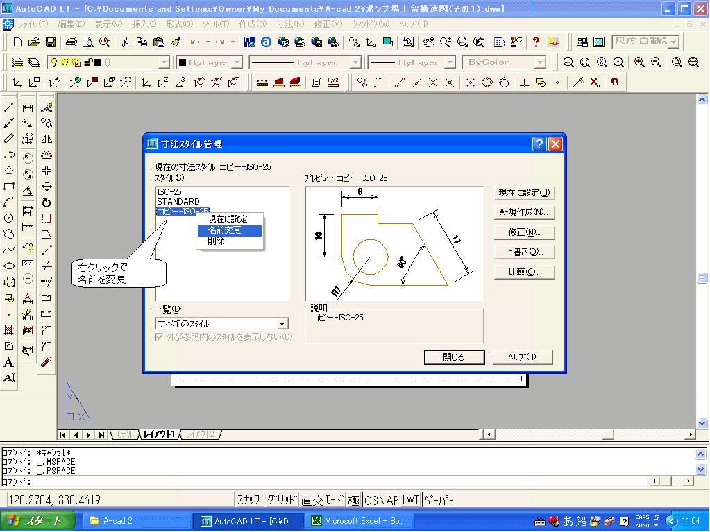Choose 名前変更 from the context menu
The height and width of the screenshot is (532, 710).
click(x=230, y=230)
